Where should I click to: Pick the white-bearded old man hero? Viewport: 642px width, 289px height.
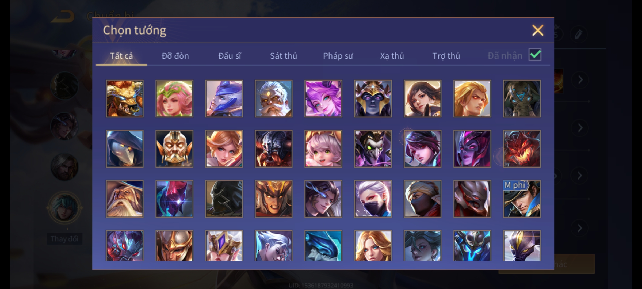click(x=273, y=98)
